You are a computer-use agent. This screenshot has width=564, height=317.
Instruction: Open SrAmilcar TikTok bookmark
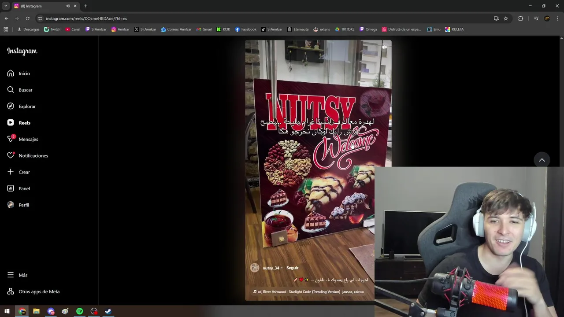[272, 29]
